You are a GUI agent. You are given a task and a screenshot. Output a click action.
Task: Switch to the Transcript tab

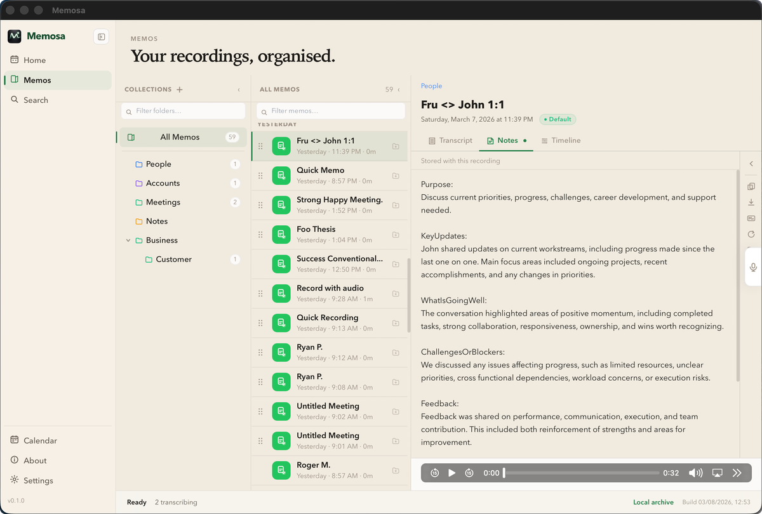(x=451, y=140)
